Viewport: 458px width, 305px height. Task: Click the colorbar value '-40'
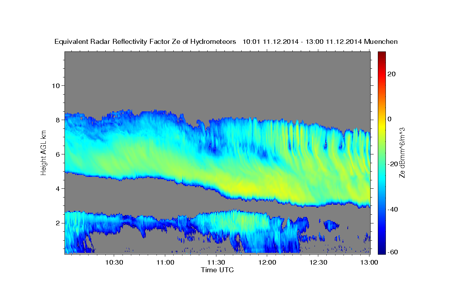point(392,209)
